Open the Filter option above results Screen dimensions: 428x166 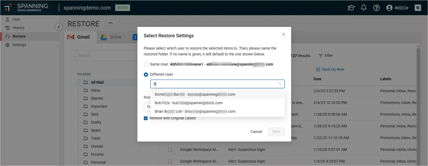[x=326, y=55]
